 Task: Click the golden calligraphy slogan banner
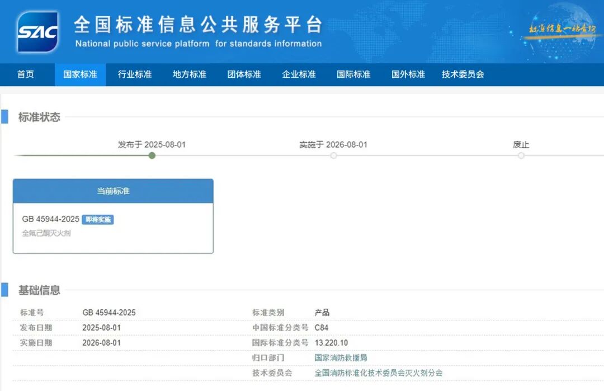click(x=563, y=30)
